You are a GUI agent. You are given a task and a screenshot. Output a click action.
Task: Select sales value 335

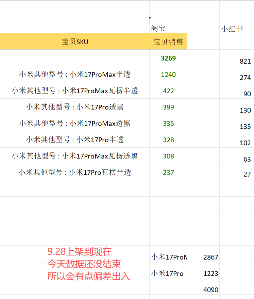(x=168, y=123)
